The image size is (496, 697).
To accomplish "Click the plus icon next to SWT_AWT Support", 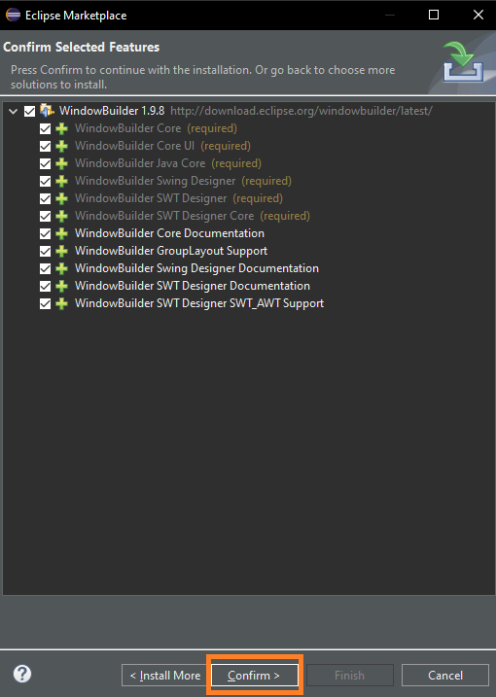I will pos(62,303).
